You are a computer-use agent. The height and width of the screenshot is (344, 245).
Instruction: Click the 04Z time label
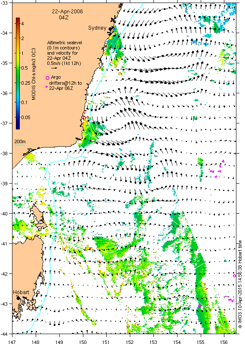[x=64, y=17]
